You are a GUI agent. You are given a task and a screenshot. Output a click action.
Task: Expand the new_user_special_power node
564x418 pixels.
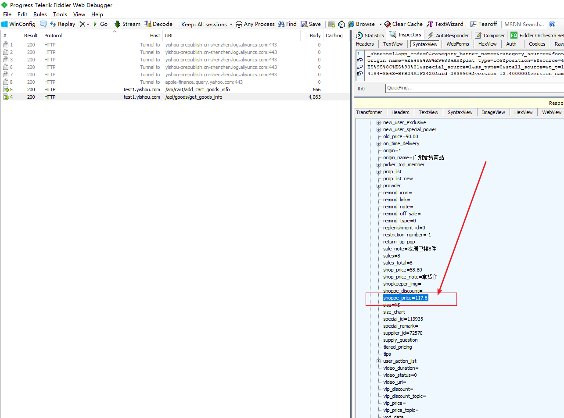378,129
